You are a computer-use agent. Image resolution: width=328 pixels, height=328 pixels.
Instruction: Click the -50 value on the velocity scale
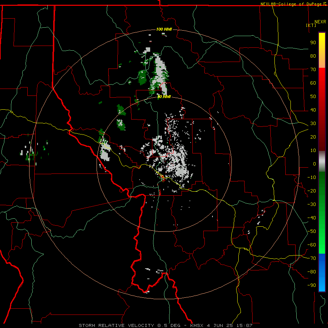pos(312,231)
